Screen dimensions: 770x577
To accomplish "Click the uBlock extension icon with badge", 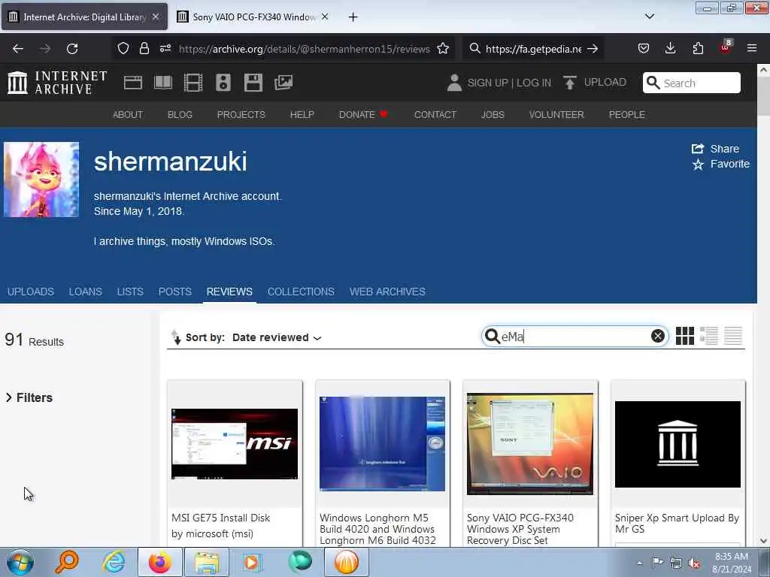I will click(x=726, y=47).
